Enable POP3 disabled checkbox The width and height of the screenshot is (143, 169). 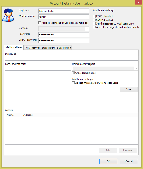(x=94, y=16)
